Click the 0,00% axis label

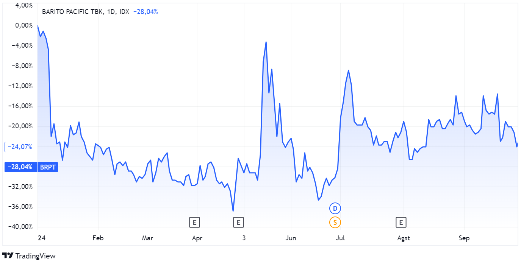click(23, 25)
